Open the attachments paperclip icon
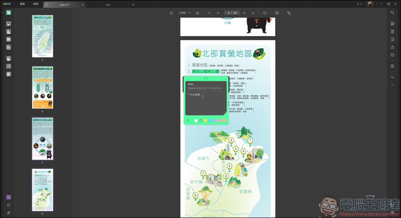401x218 pixels. tap(8, 213)
